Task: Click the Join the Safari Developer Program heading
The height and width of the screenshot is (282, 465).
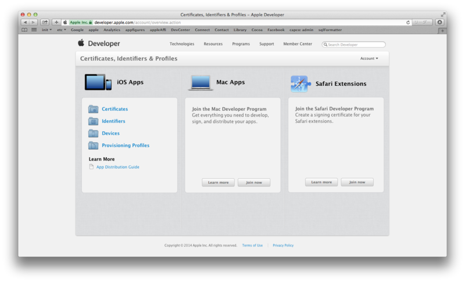Action: click(334, 109)
